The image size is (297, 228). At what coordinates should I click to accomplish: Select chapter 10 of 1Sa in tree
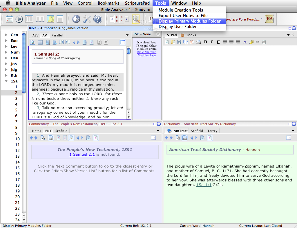pyautogui.click(x=17, y=139)
